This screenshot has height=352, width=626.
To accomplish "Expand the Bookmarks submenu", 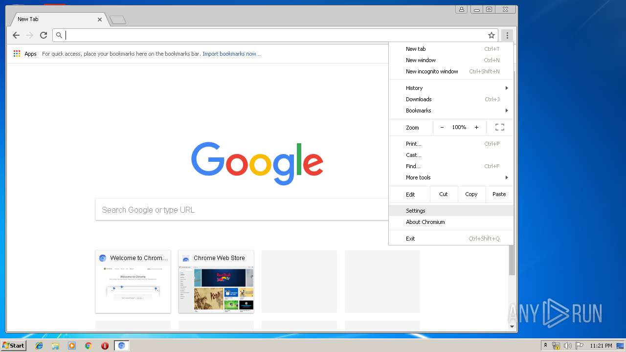I will [451, 110].
